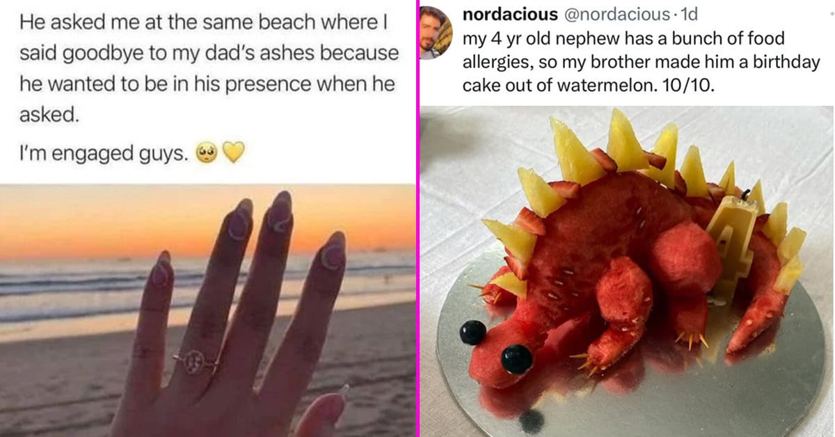Click the sunset sky in the beach photo

click(208, 219)
